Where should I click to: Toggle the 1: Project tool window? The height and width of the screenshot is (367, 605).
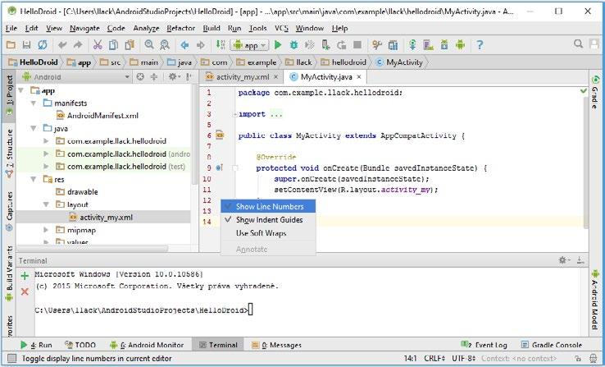[9, 95]
